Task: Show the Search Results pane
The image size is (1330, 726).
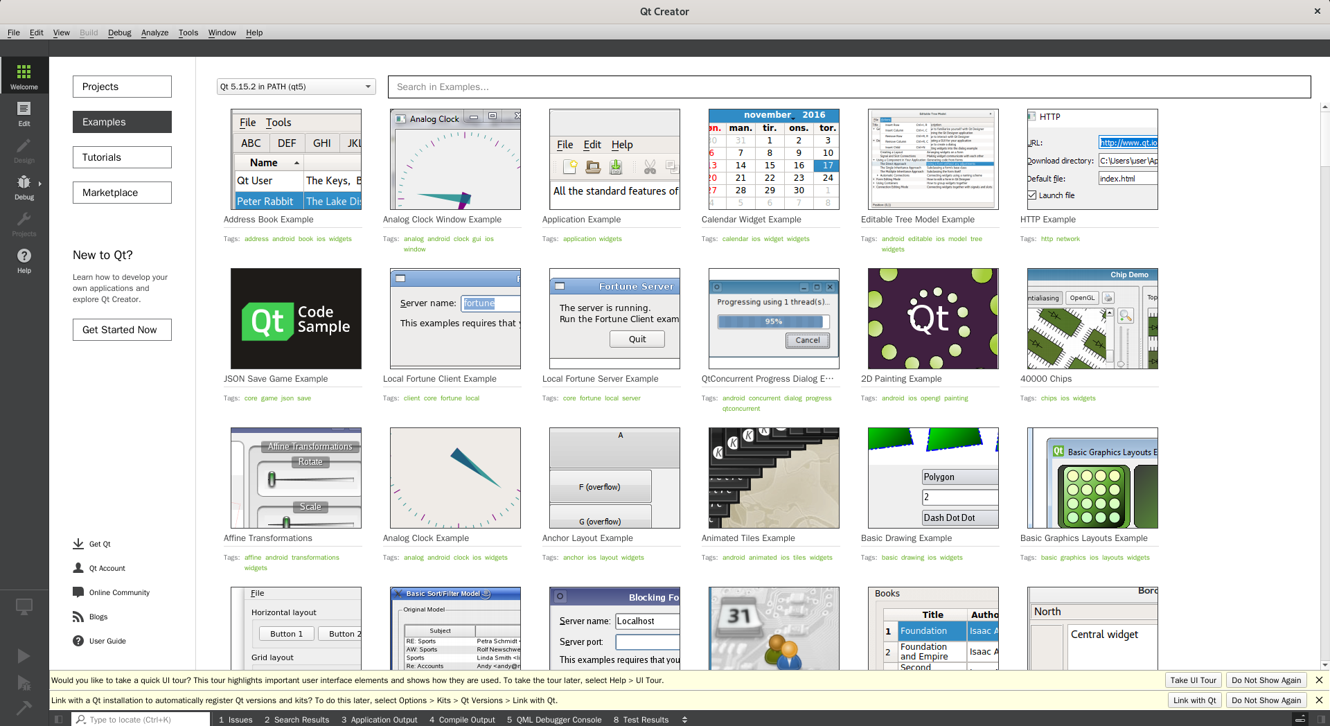Action: (x=296, y=720)
